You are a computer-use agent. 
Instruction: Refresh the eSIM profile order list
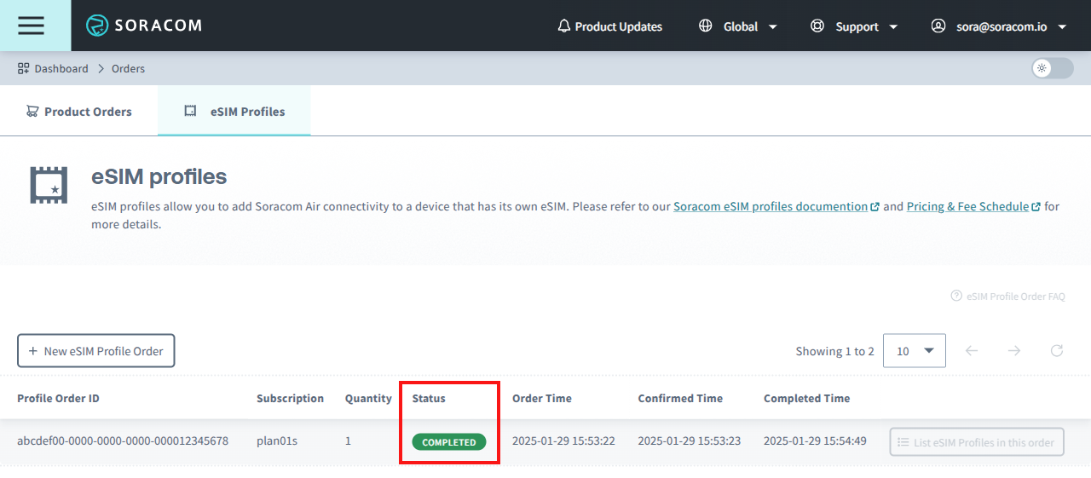(1057, 351)
